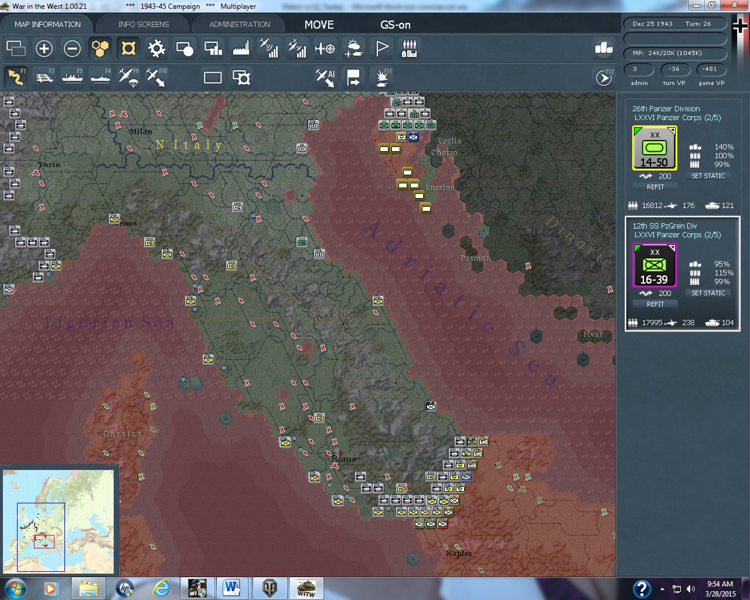Toggle the factory locations overlay
Viewport: 750px width, 600px height.
(241, 48)
